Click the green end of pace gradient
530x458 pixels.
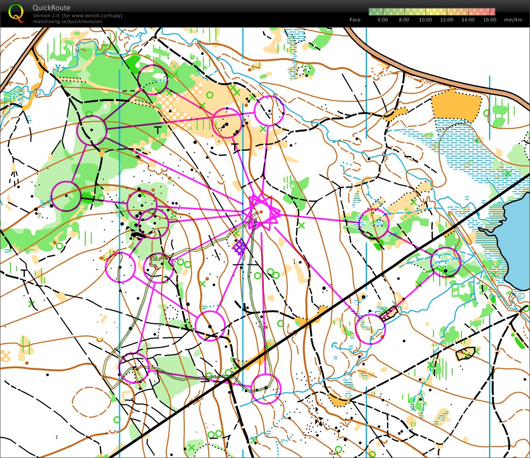click(372, 12)
